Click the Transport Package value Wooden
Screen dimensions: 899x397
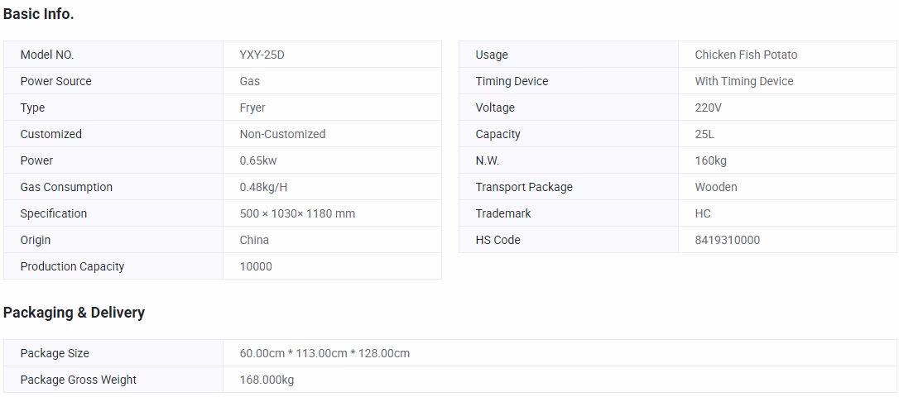click(x=716, y=187)
